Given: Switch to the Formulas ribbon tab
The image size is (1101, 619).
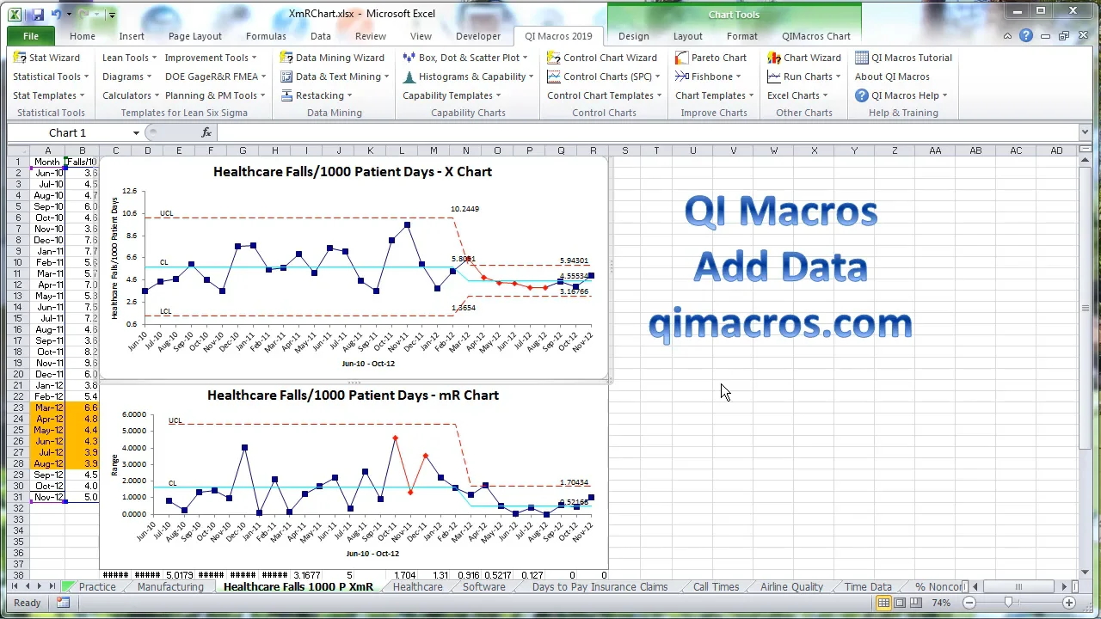Looking at the screenshot, I should [x=266, y=36].
